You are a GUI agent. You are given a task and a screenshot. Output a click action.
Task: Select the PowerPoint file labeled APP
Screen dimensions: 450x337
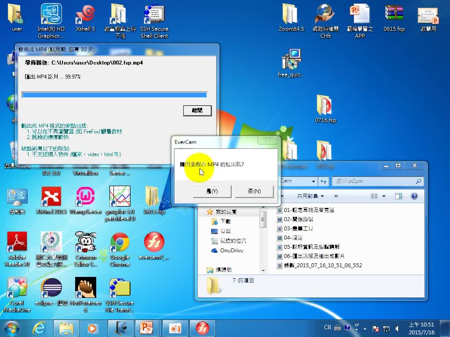[x=360, y=21]
